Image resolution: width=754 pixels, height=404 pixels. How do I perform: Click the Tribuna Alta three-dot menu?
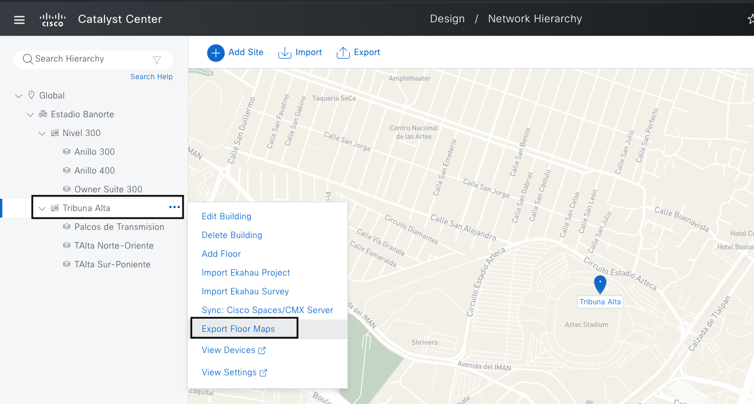(174, 207)
